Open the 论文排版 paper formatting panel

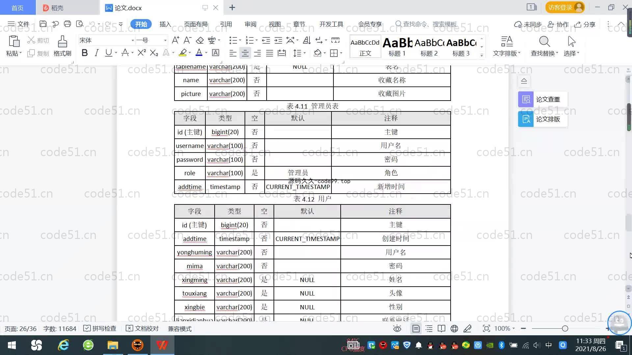543,119
